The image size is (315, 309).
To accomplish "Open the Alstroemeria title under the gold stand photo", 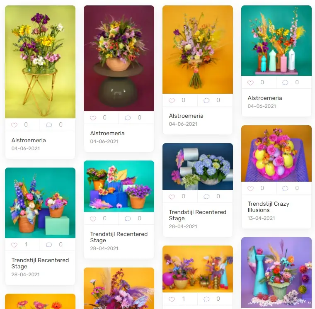I will [x=29, y=140].
